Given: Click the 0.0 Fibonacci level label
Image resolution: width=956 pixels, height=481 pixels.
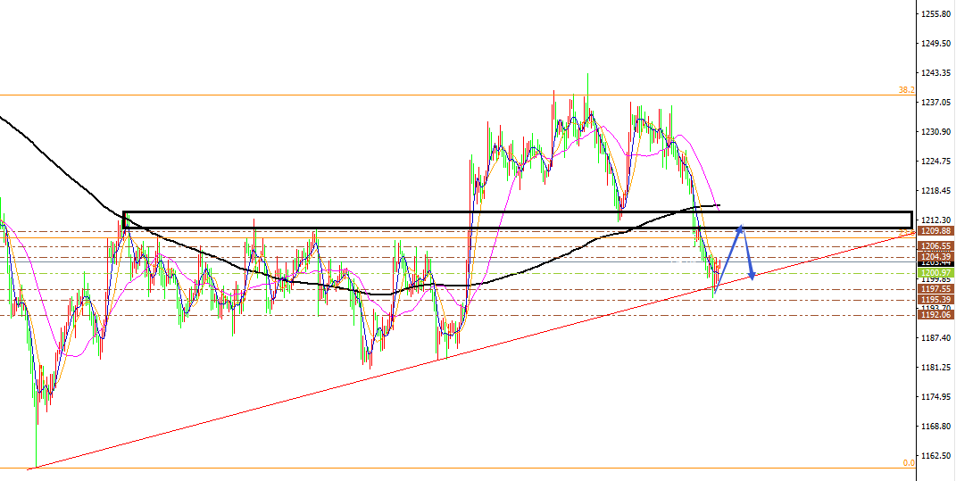Looking at the screenshot, I should tap(909, 463).
